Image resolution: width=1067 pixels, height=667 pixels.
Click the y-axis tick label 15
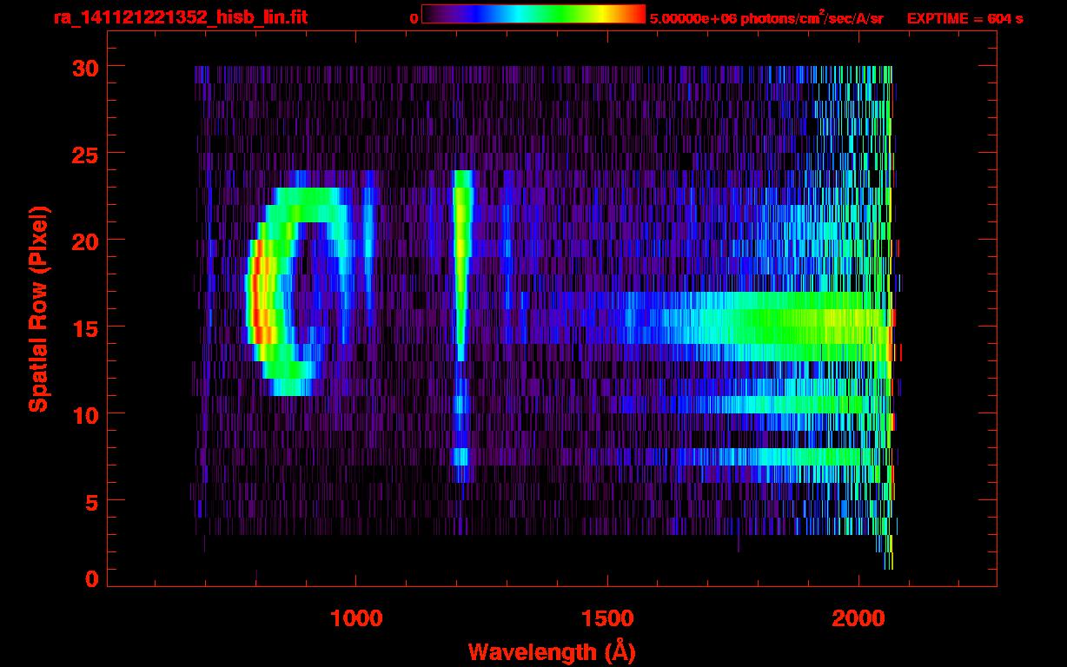(x=84, y=327)
